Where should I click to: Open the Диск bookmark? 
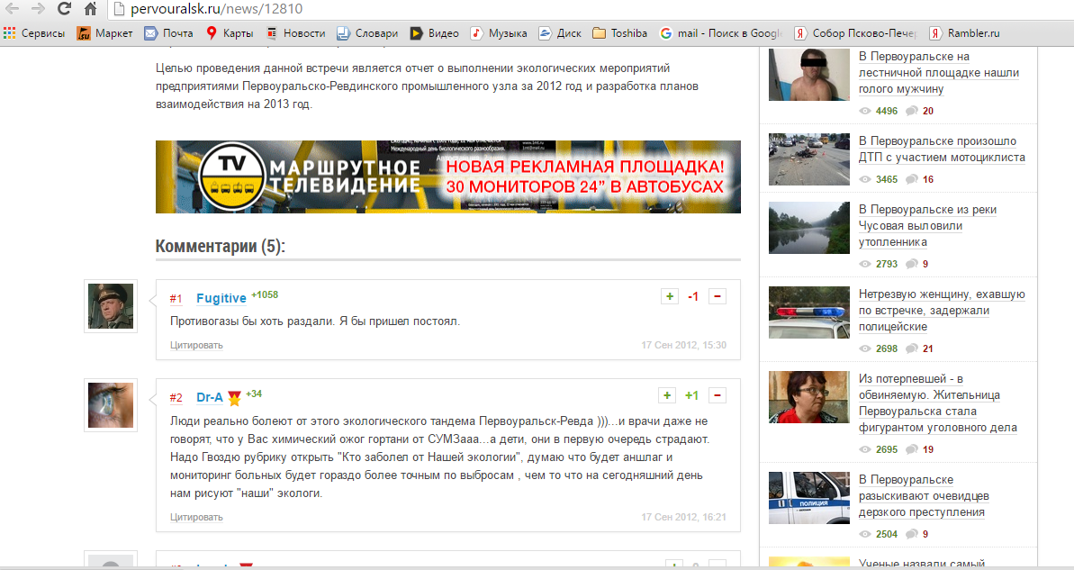click(560, 33)
